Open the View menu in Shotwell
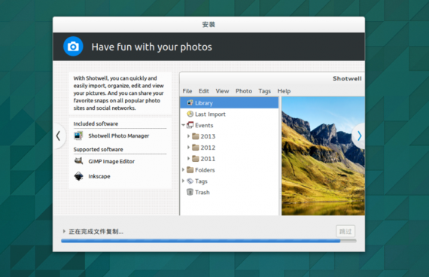Image resolution: width=429 pixels, height=277 pixels. click(222, 91)
